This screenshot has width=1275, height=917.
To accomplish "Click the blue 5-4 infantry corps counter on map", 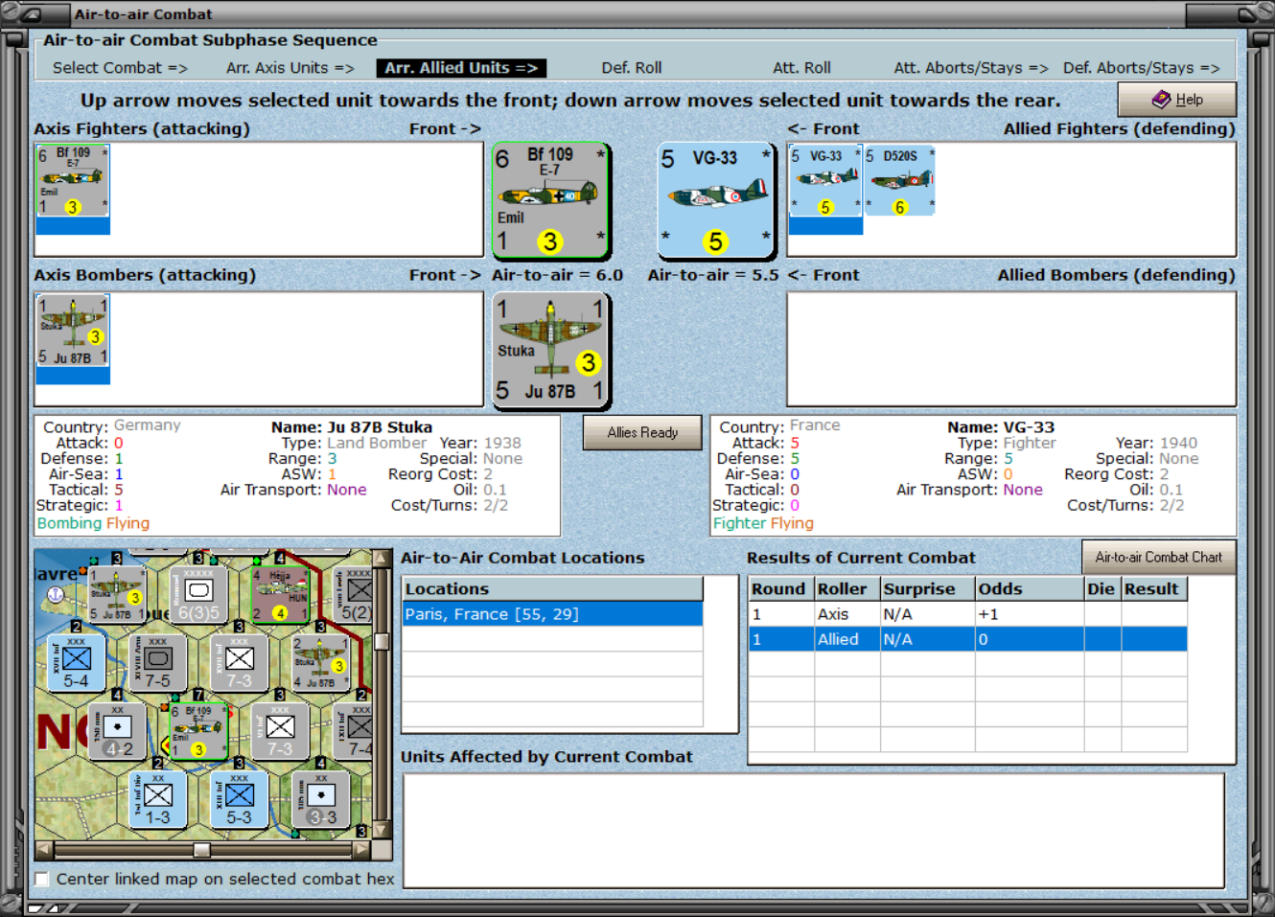I will 76,662.
